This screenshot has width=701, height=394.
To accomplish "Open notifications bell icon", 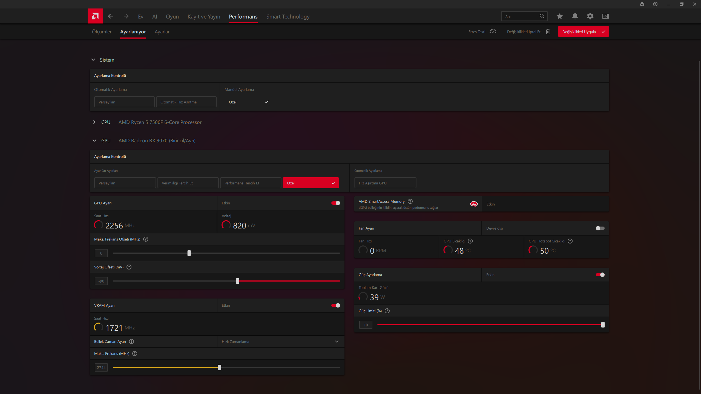I will pyautogui.click(x=575, y=16).
